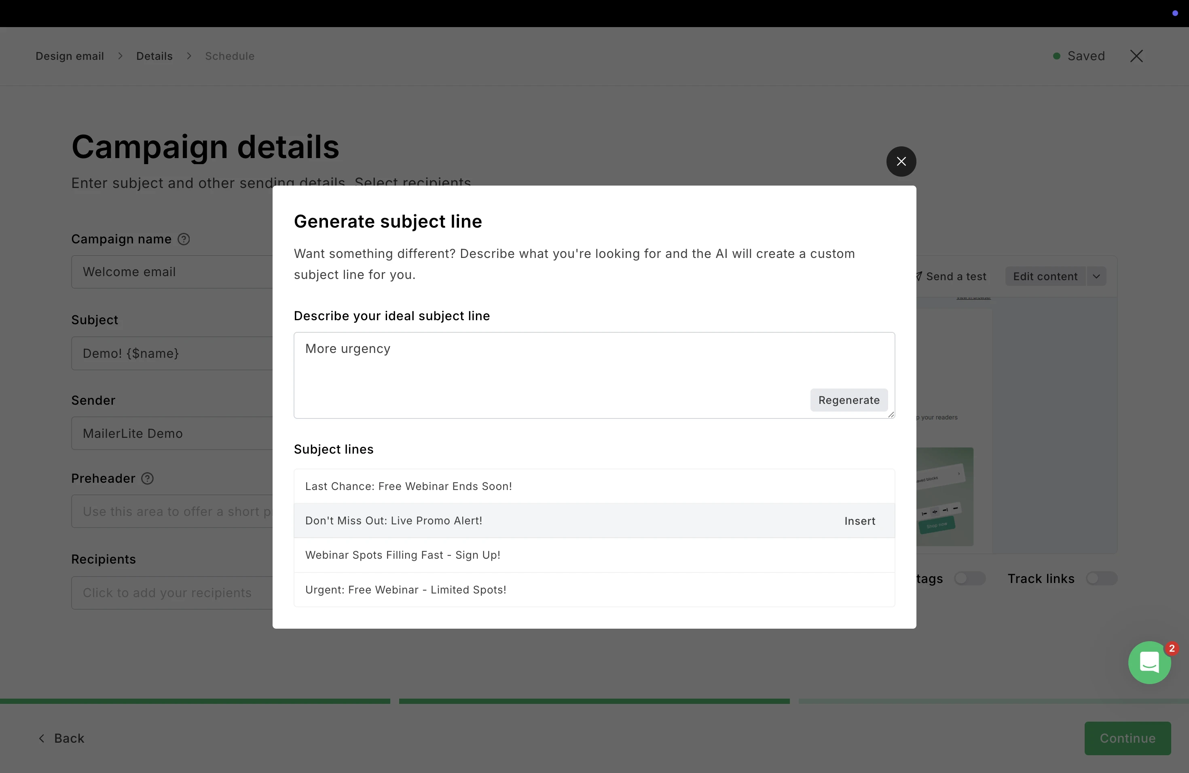Select Last Chance: Free Webinar subject line
Image resolution: width=1189 pixels, height=773 pixels.
(408, 486)
